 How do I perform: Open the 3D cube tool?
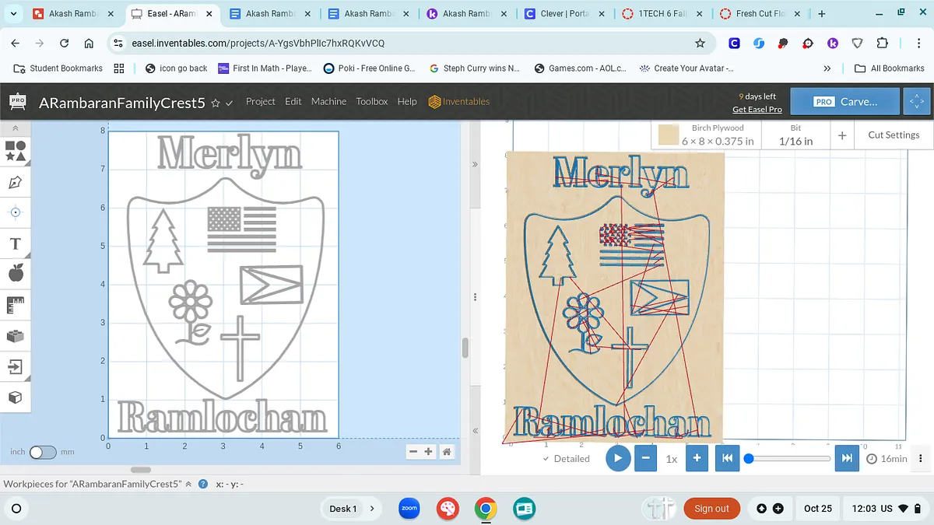(15, 397)
